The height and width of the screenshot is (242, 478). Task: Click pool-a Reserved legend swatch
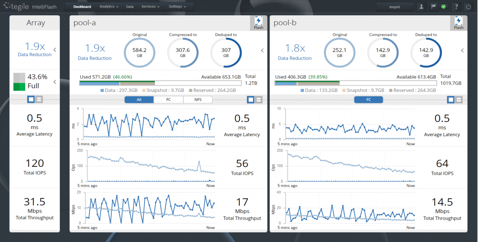tap(191, 90)
